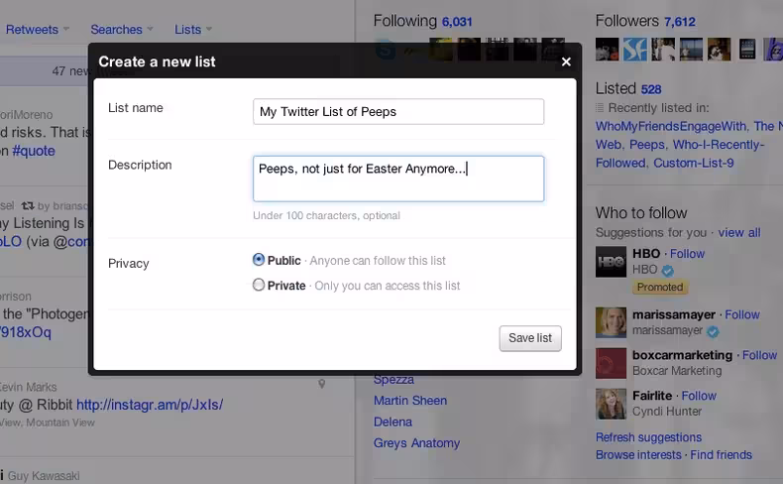Open the Following count 6,031
Image resolution: width=783 pixels, height=484 pixels.
click(456, 22)
